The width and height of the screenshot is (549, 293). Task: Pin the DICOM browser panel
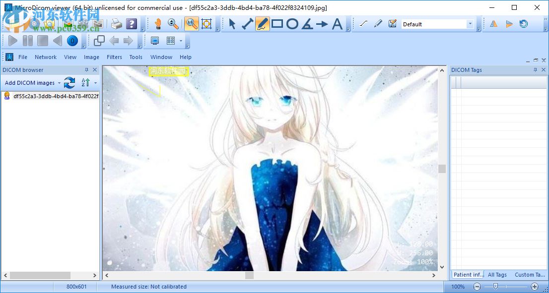pyautogui.click(x=87, y=70)
